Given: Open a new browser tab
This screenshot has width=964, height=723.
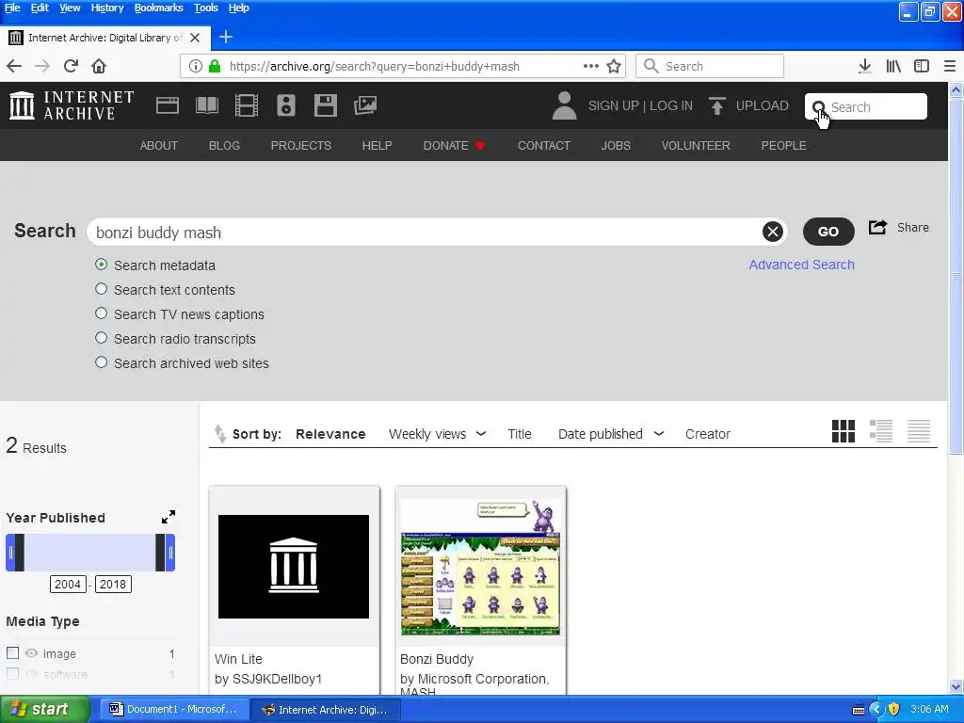Looking at the screenshot, I should [226, 37].
